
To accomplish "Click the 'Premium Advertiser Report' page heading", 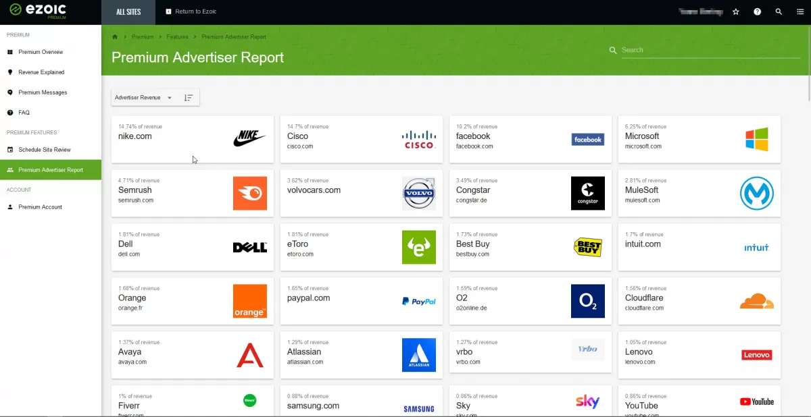I will (x=197, y=57).
